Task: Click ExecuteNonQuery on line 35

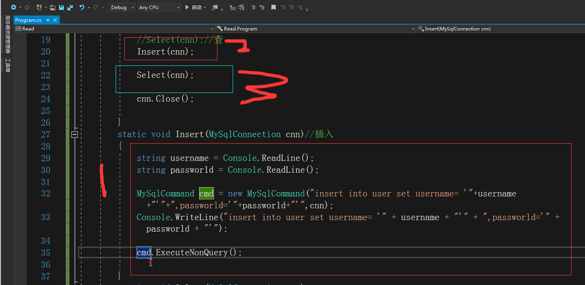Action: pos(192,252)
